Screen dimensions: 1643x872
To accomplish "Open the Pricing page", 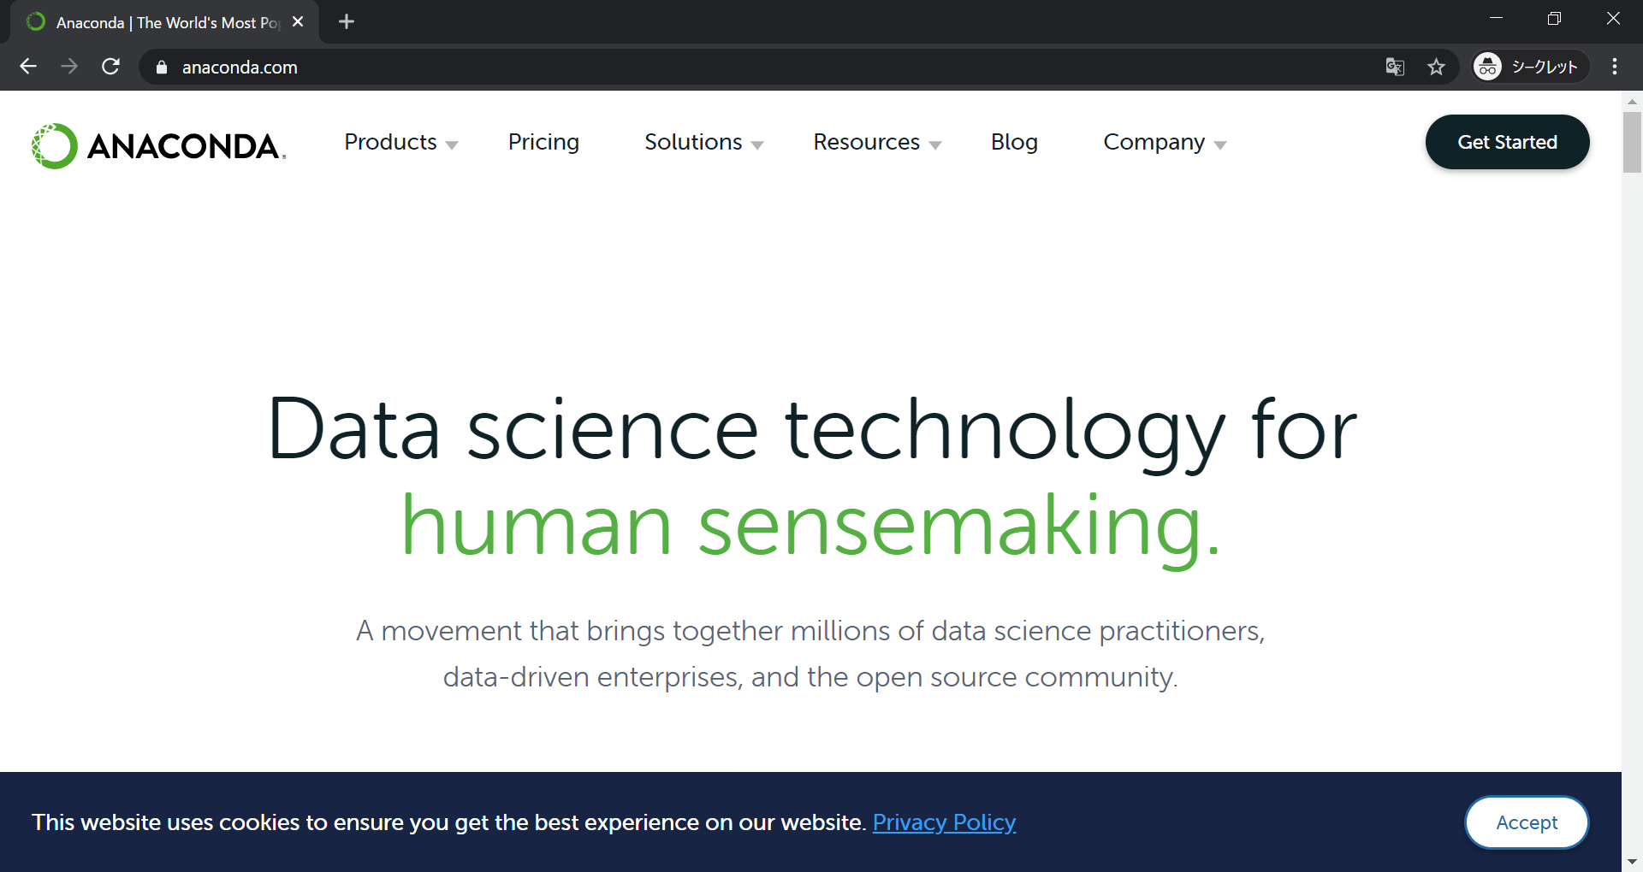I will tap(543, 143).
